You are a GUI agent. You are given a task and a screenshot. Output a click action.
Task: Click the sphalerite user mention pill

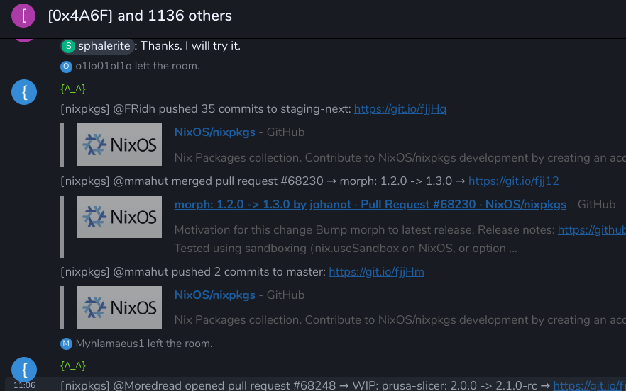[97, 46]
